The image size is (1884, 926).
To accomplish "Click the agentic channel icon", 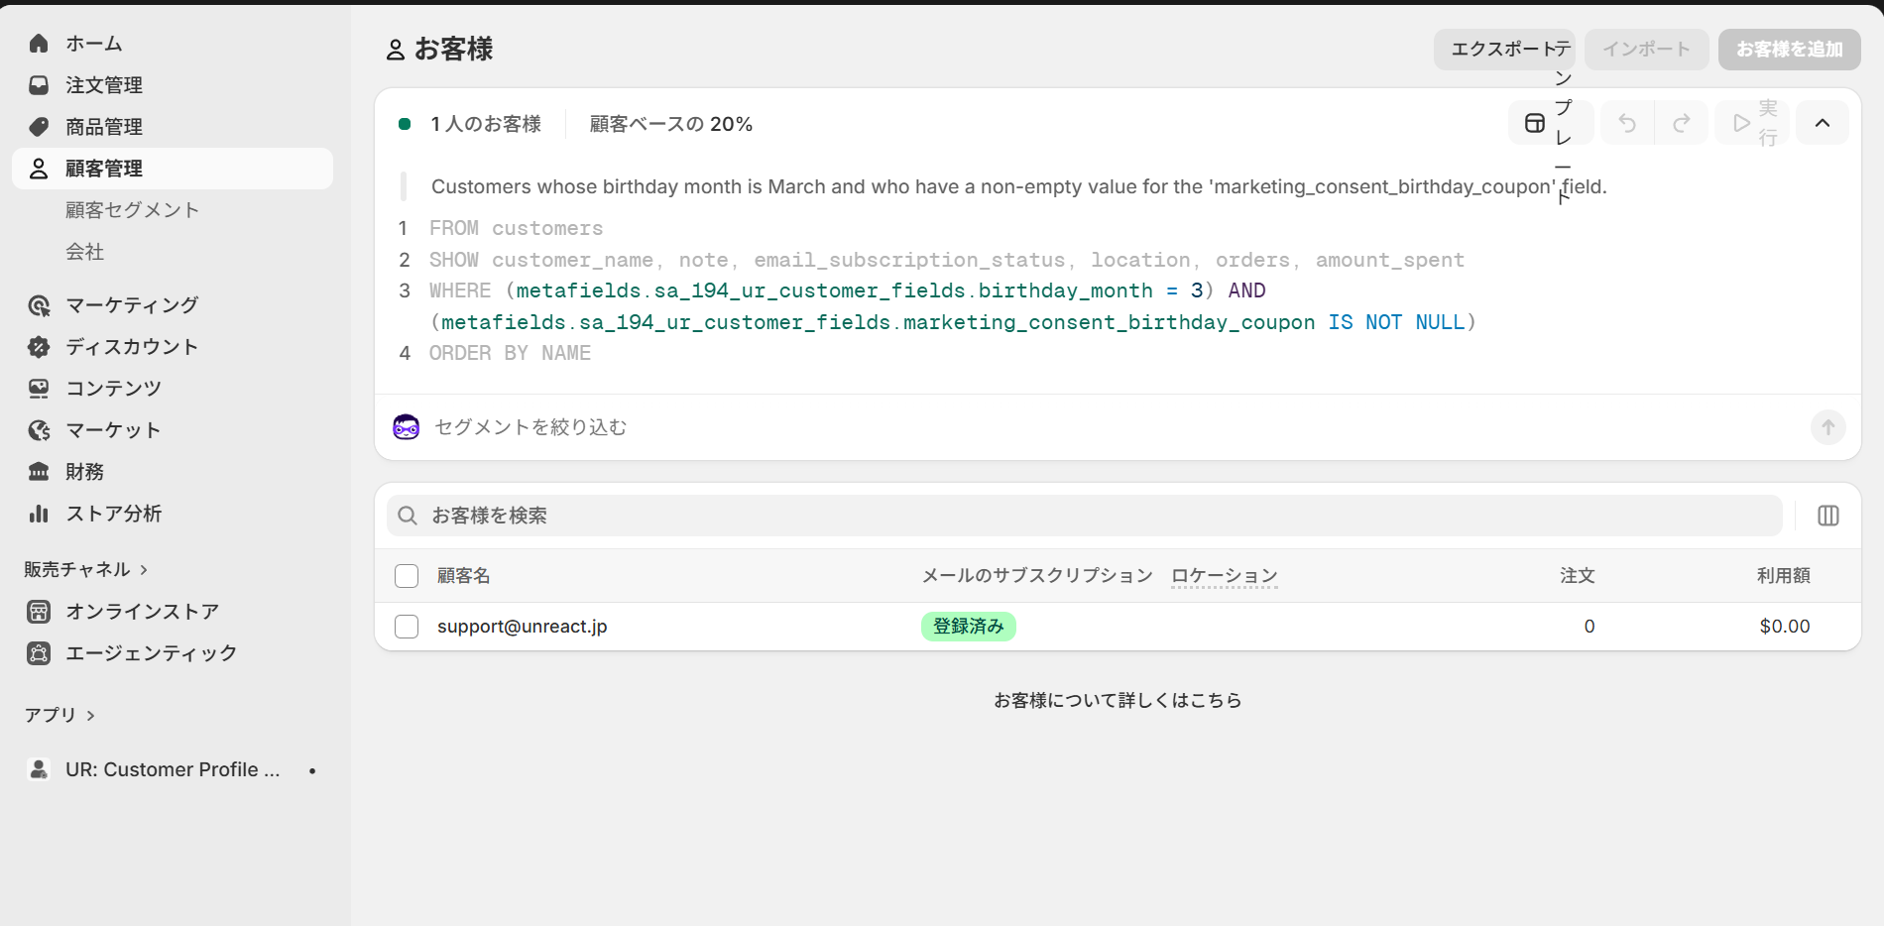I will pos(39,653).
